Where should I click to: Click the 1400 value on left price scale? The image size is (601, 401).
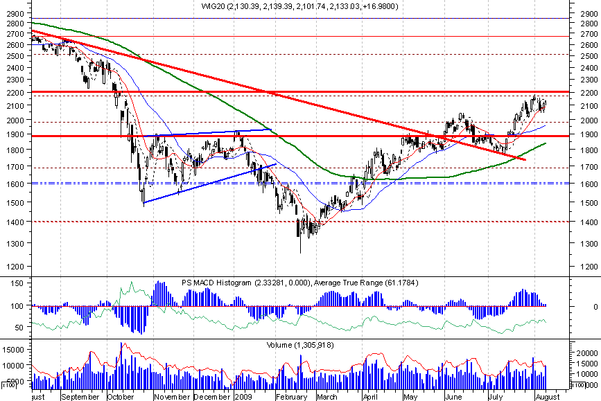[x=15, y=222]
